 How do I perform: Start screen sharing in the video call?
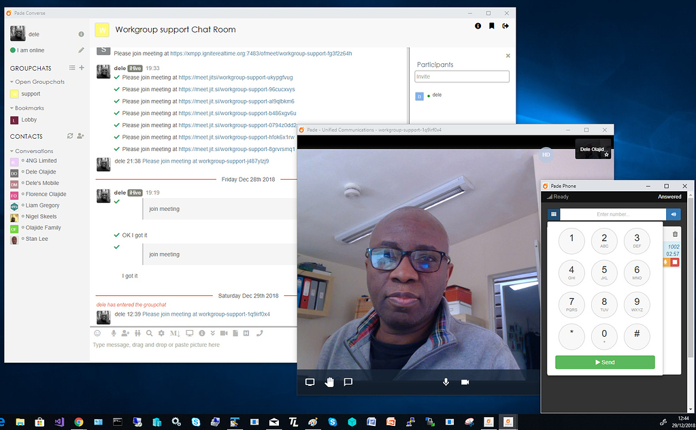[x=310, y=382]
